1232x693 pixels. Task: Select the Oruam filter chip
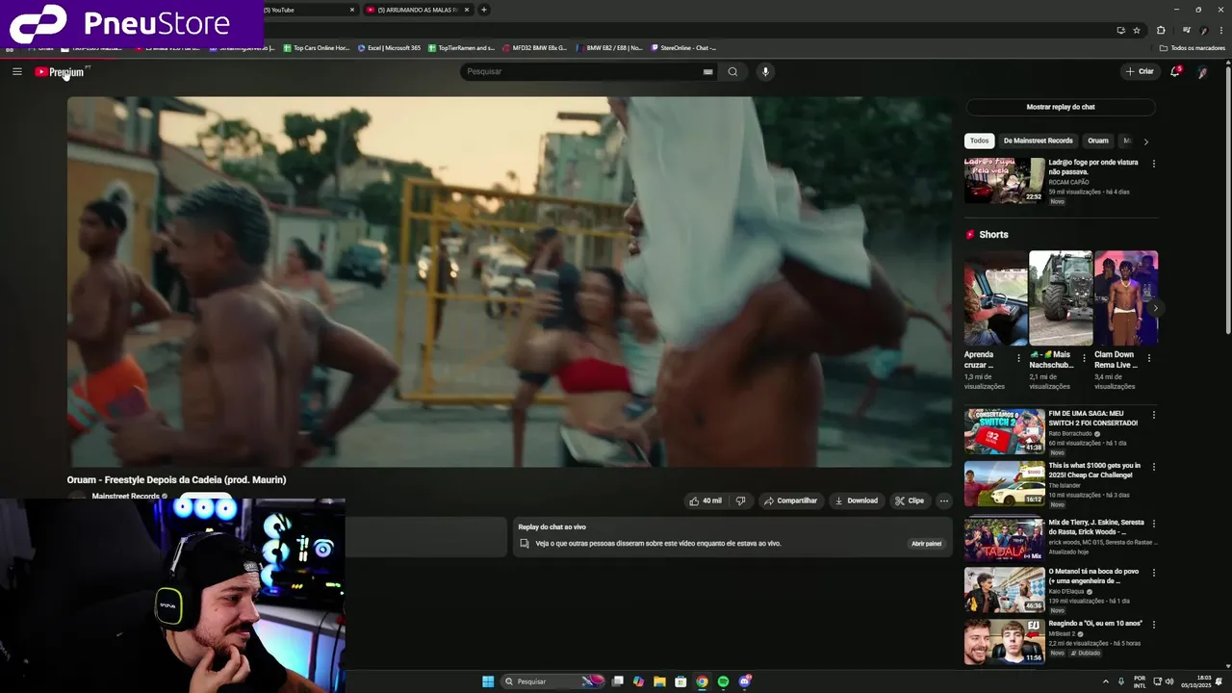coord(1098,141)
